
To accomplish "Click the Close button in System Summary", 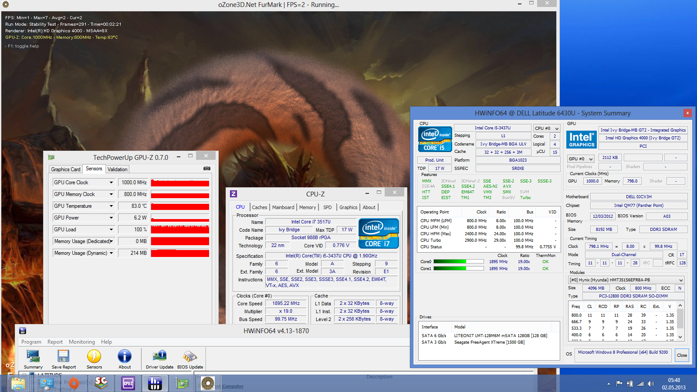I will [x=682, y=355].
